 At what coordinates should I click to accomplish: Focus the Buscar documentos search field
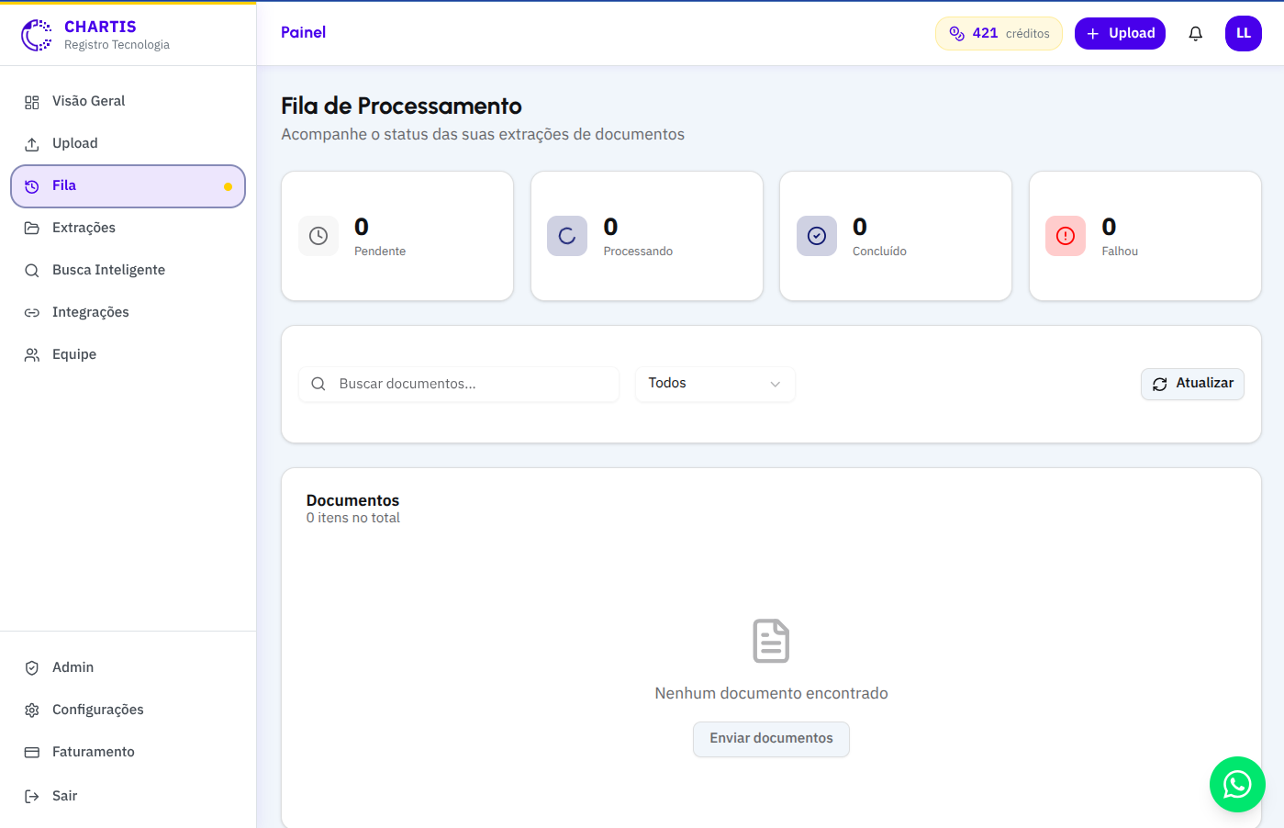[459, 384]
